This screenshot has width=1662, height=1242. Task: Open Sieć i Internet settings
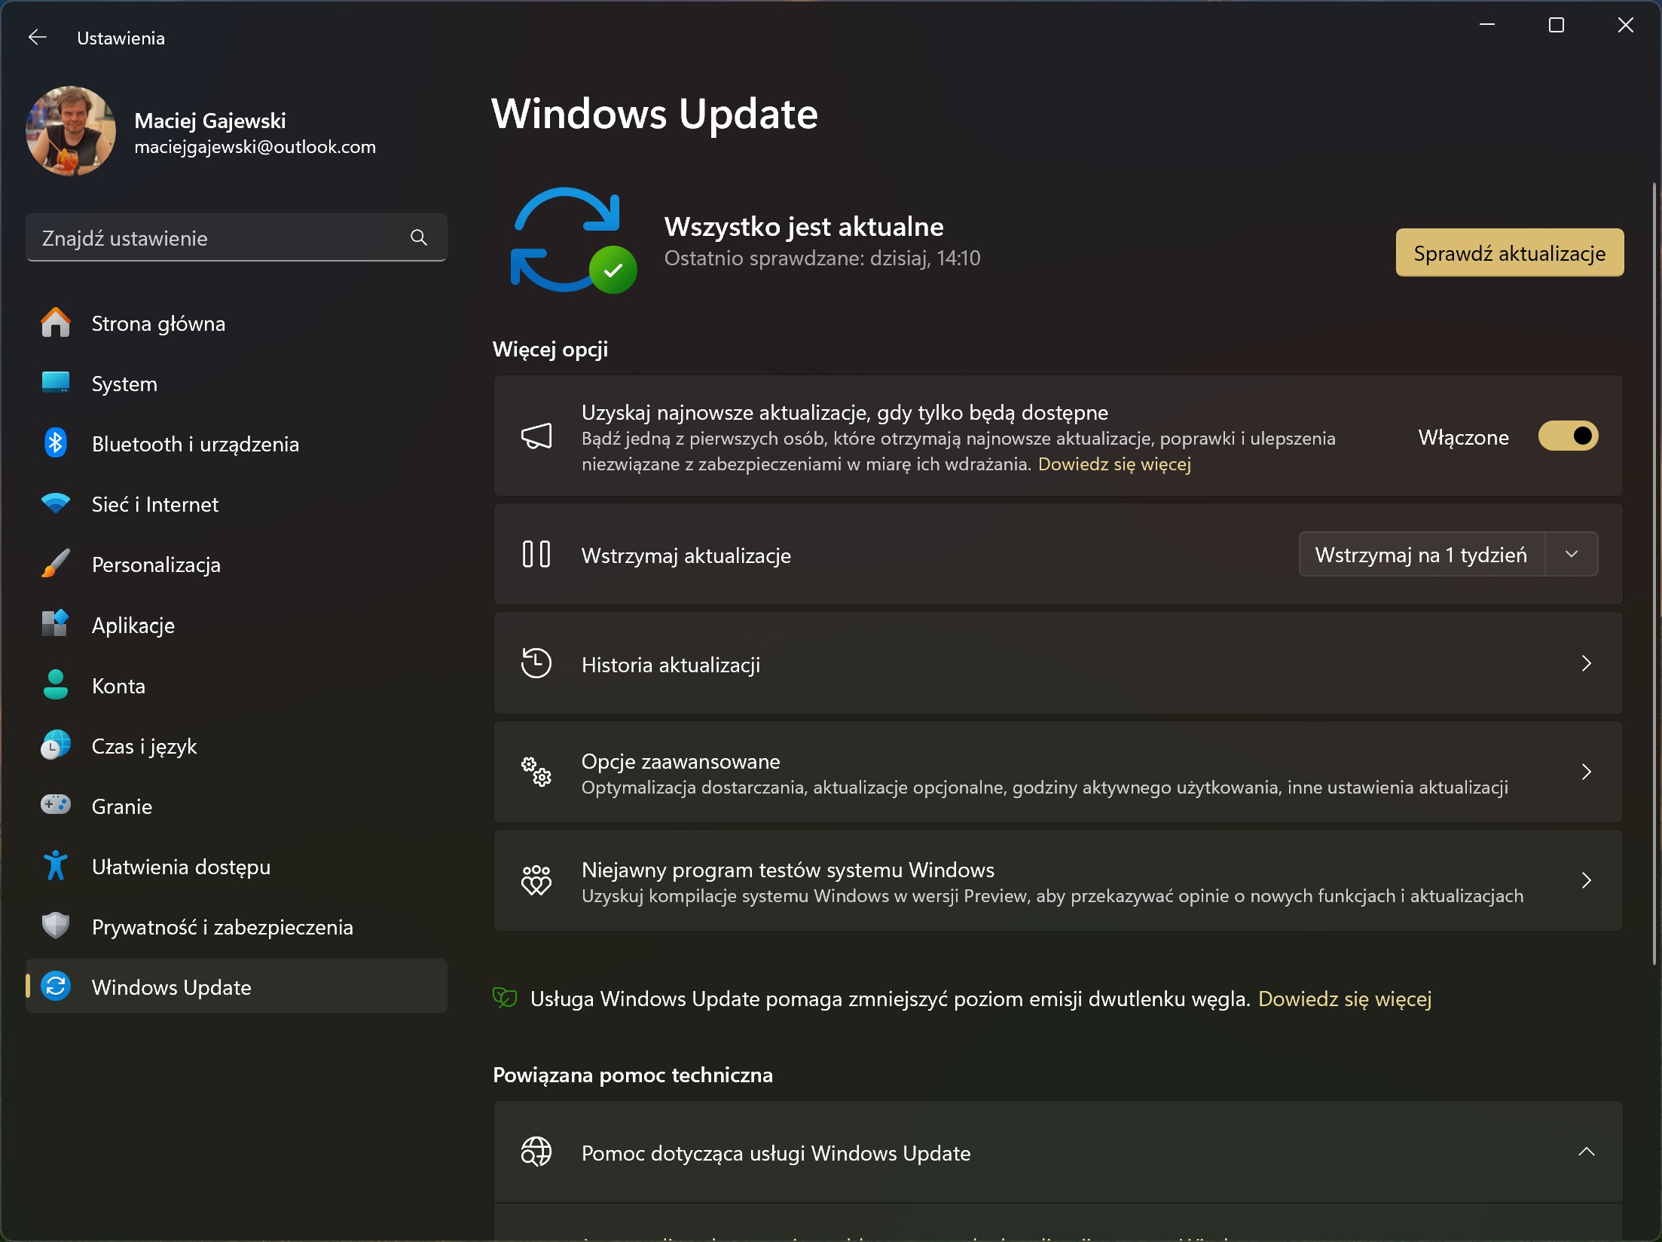click(237, 504)
